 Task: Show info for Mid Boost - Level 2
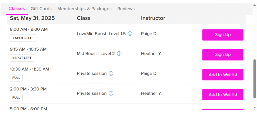(119, 53)
